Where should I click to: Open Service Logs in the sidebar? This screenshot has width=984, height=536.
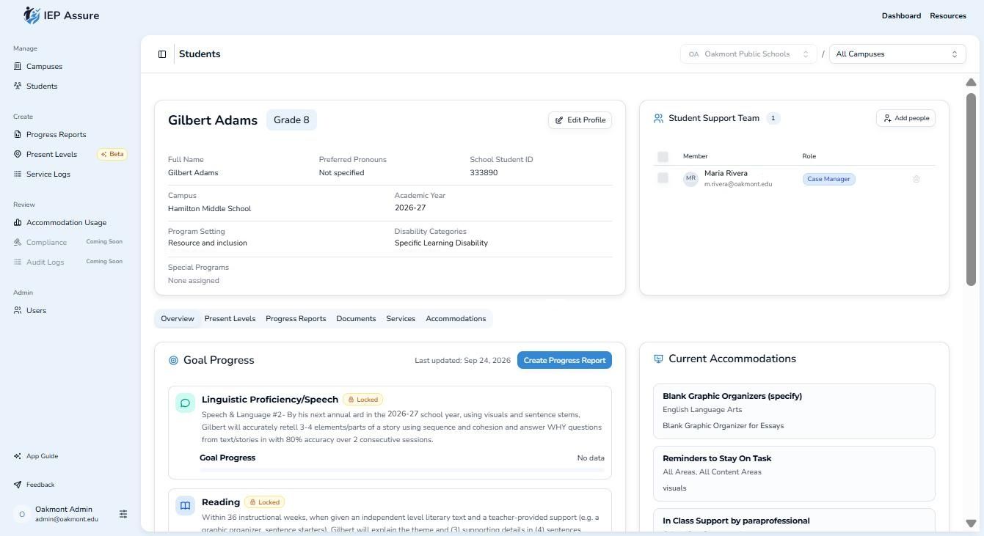point(48,175)
